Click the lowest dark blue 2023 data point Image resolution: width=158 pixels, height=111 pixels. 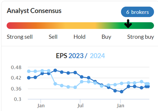[x=122, y=92]
